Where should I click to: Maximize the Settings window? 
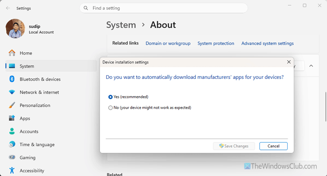pyautogui.click(x=305, y=6)
